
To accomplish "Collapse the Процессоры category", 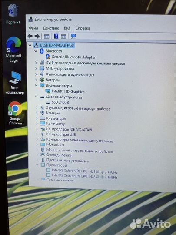I will [x=37, y=164].
